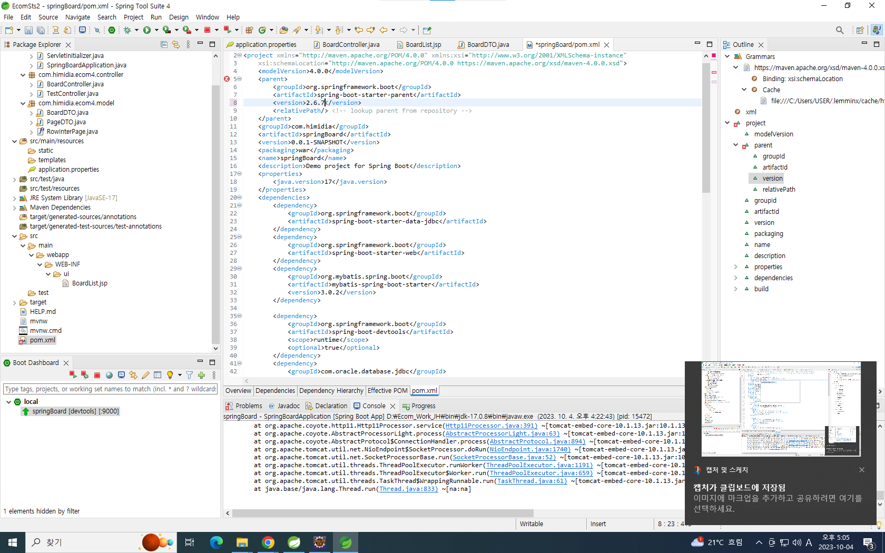Screen dimensions: 885x553
Task: Open dropdown next to New toolbar icon
Action: click(18, 30)
